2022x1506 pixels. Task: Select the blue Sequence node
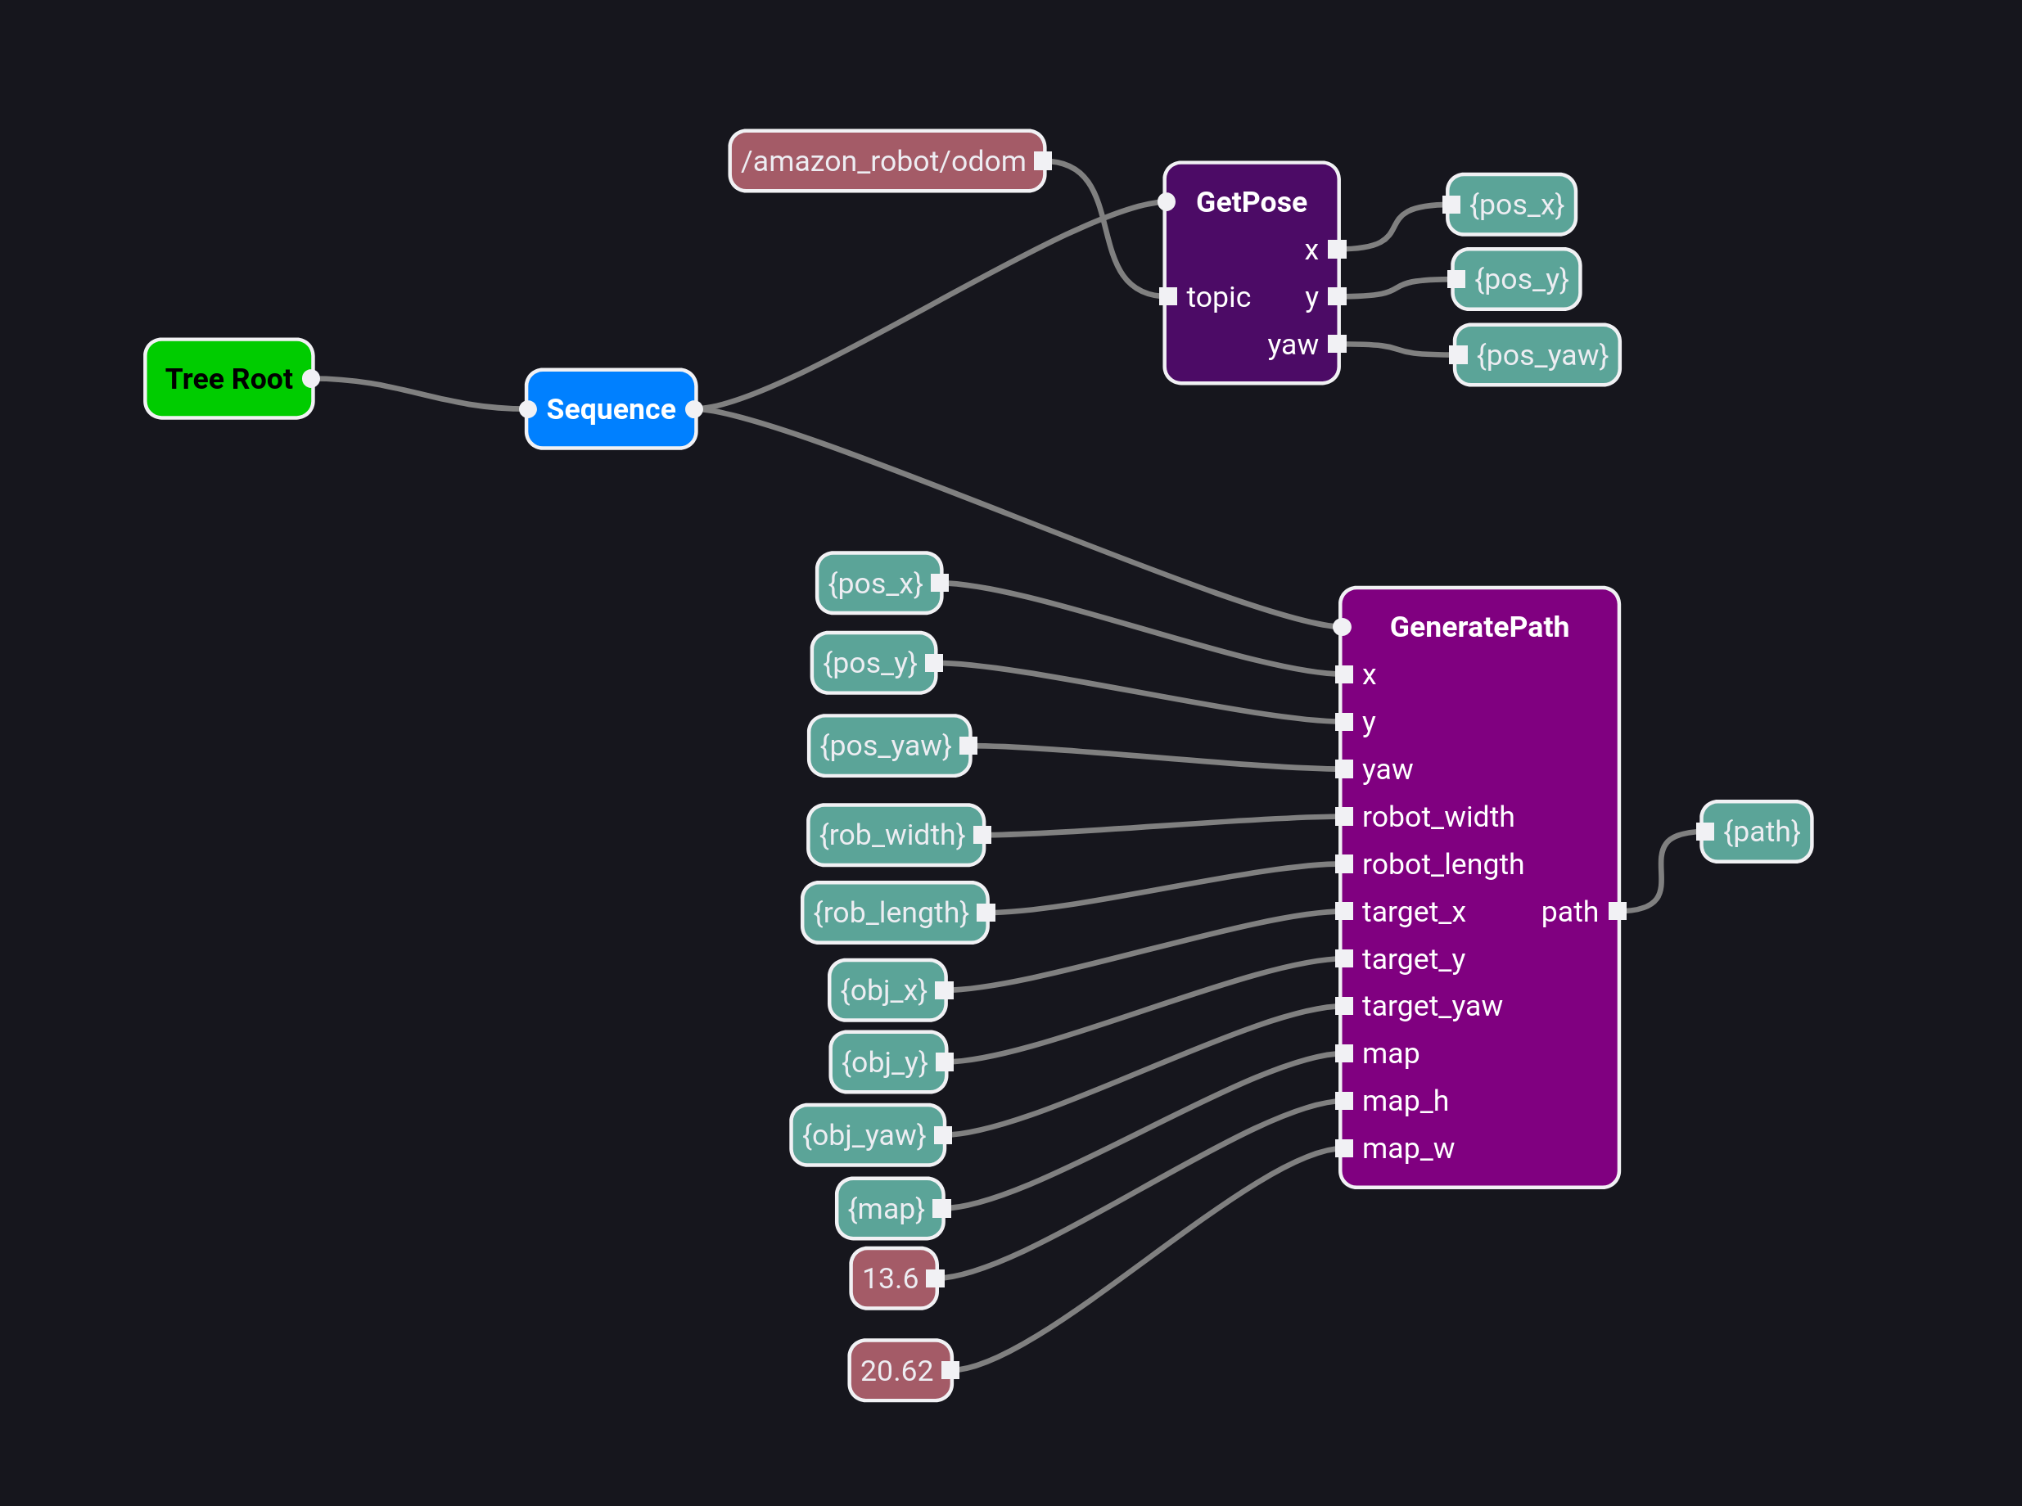pyautogui.click(x=611, y=409)
